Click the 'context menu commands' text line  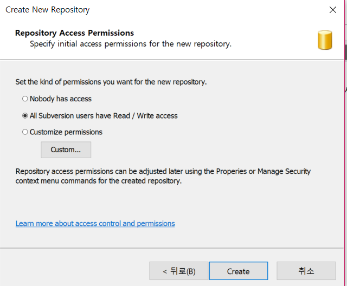99,181
